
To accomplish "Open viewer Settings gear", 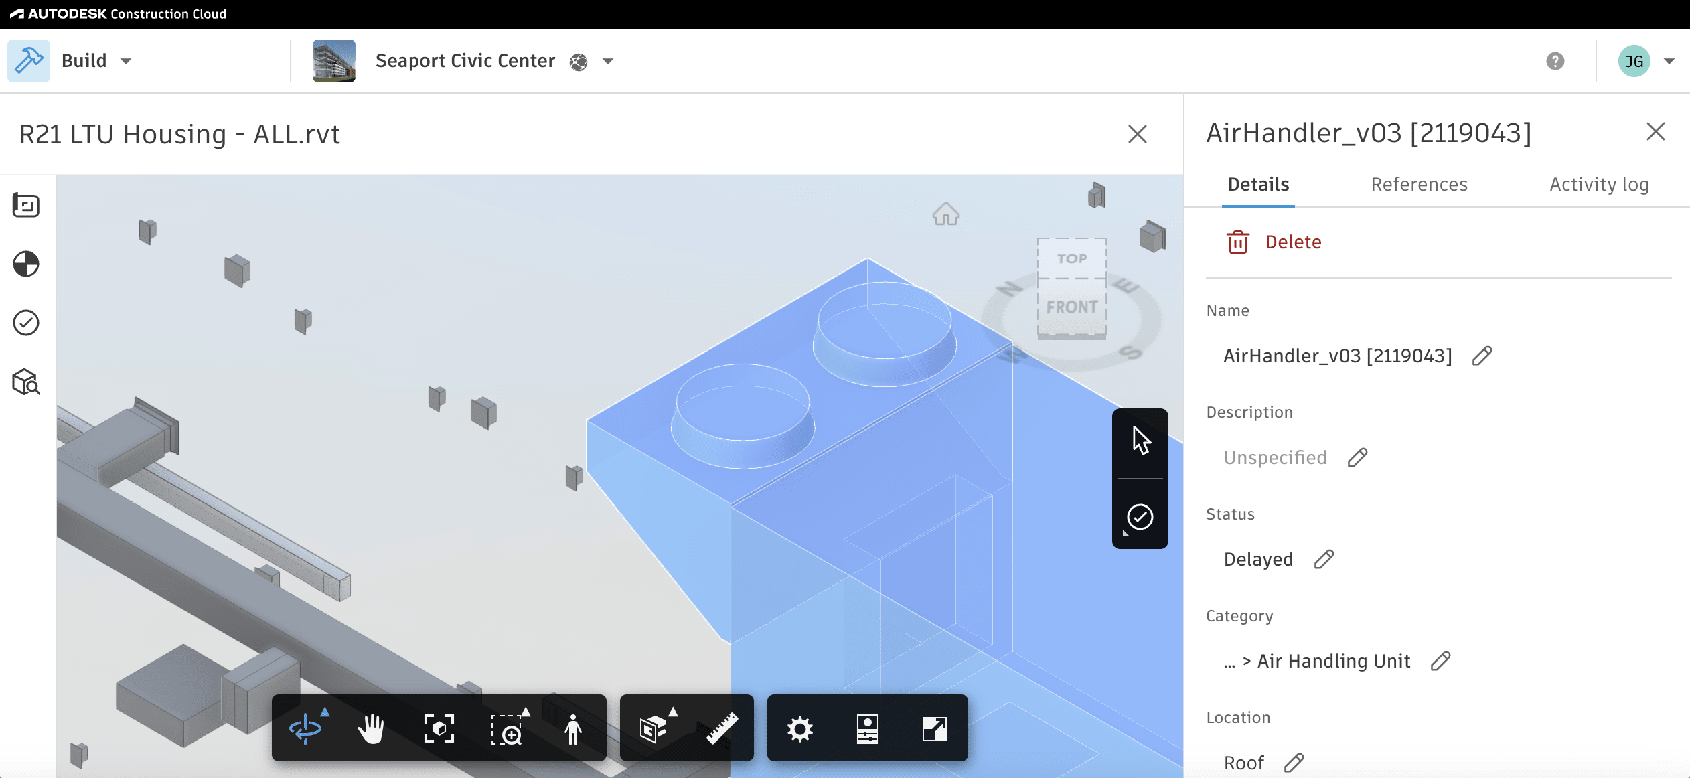I will point(800,728).
